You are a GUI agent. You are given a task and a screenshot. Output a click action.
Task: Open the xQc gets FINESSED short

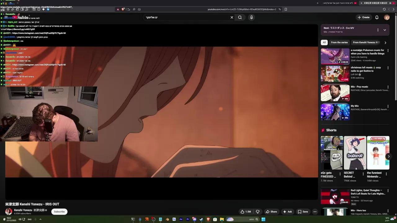[x=332, y=153]
